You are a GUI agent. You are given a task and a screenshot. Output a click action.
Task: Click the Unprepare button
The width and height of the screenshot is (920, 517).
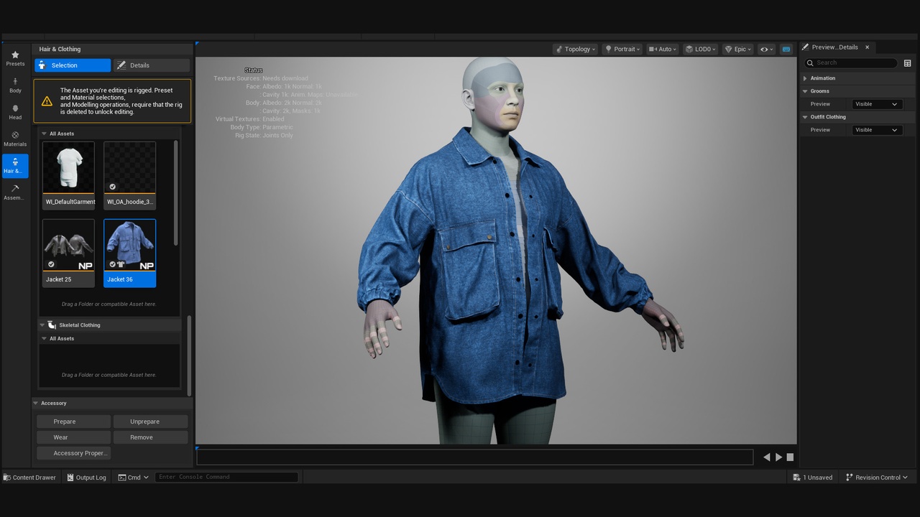pyautogui.click(x=150, y=421)
